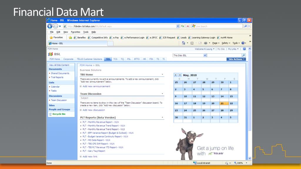This screenshot has width=301, height=169.
Task: Click View All Site Content link
Action: click(x=59, y=65)
